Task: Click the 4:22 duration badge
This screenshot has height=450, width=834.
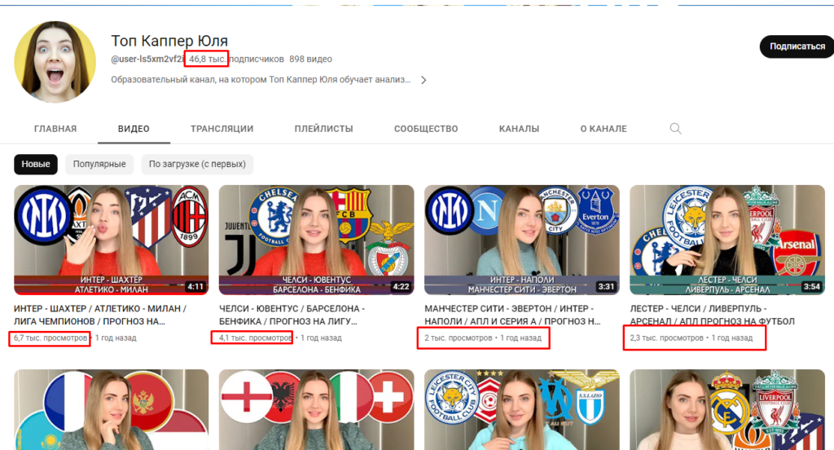Action: [401, 286]
